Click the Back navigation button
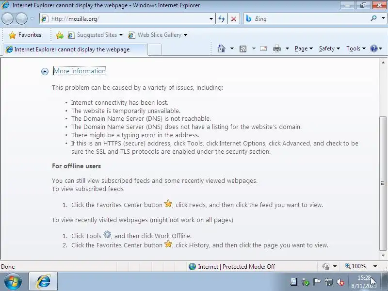The width and height of the screenshot is (388, 291). click(x=7, y=19)
